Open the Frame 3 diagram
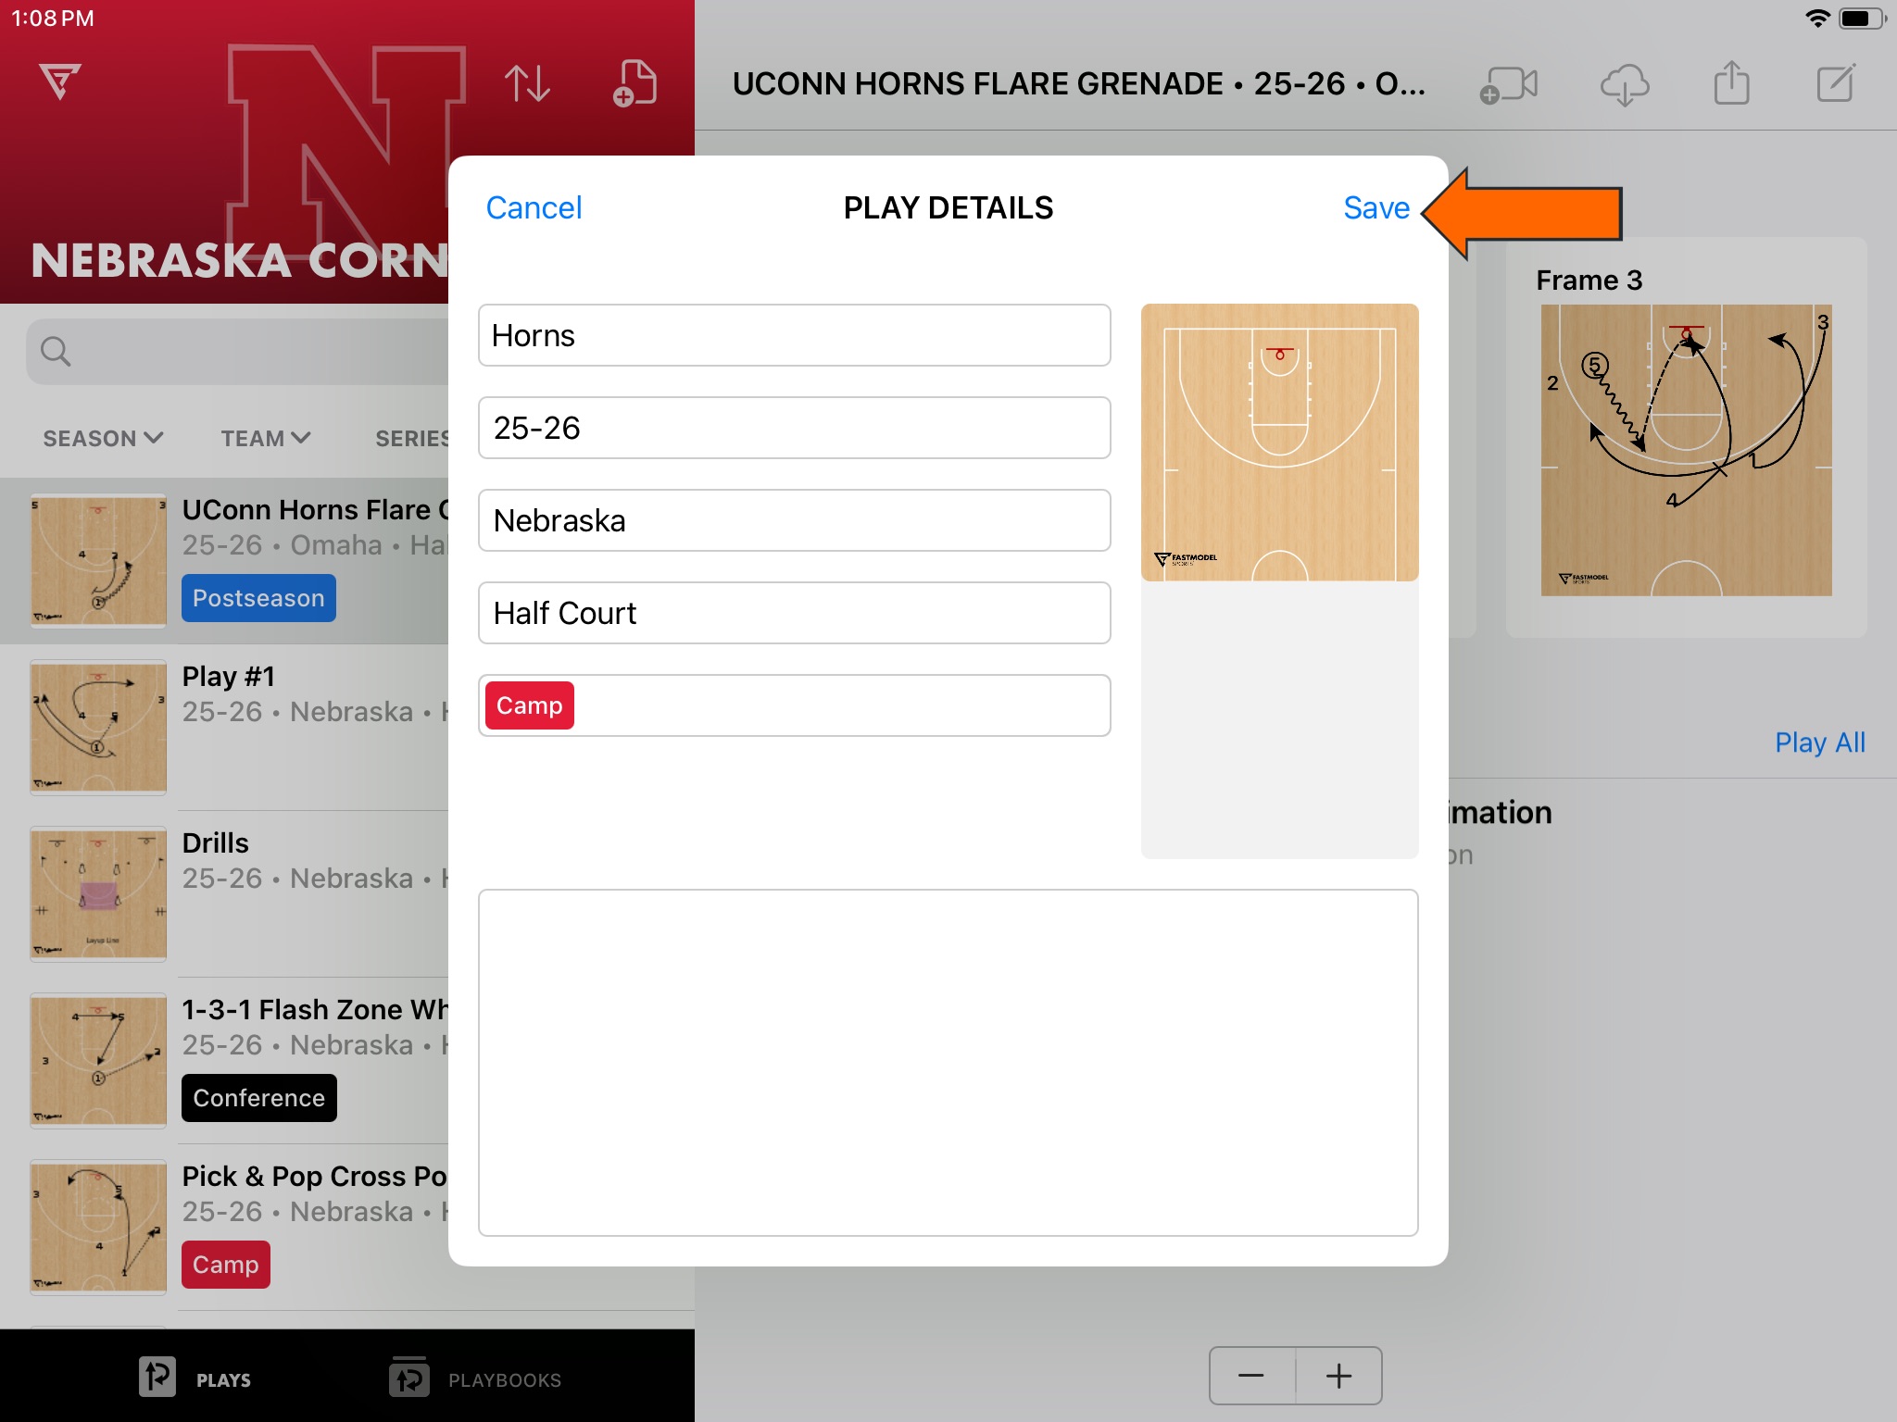The image size is (1897, 1422). pos(1686,450)
